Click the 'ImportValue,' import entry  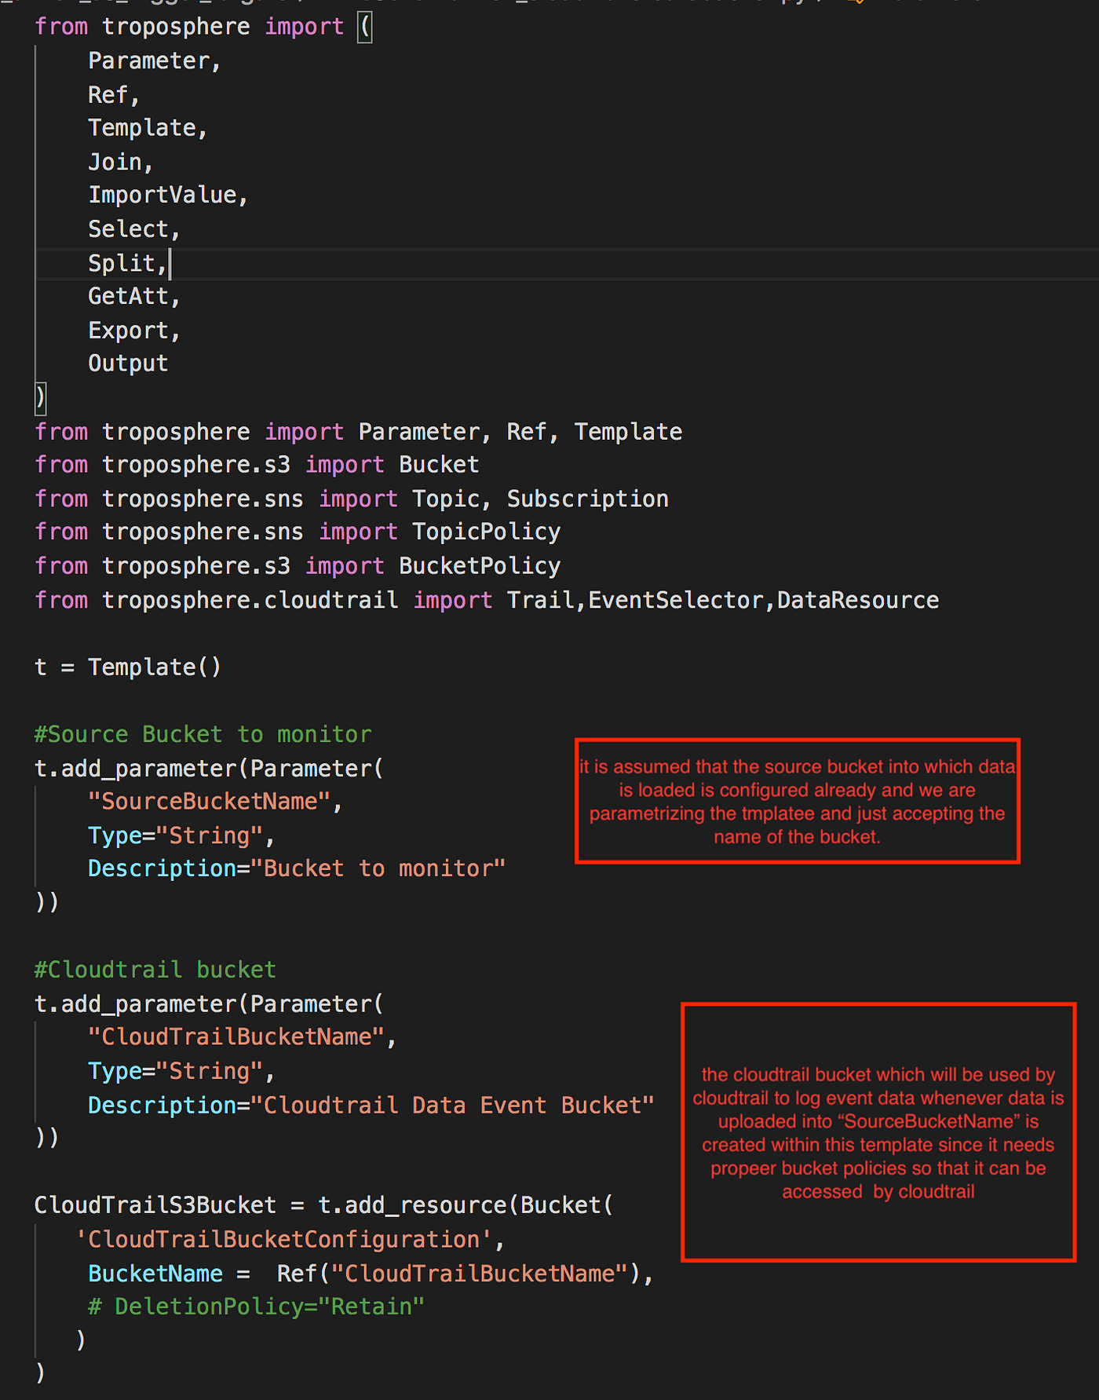(x=168, y=195)
